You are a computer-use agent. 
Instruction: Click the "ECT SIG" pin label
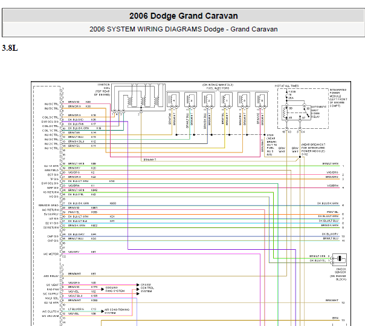click(53, 175)
